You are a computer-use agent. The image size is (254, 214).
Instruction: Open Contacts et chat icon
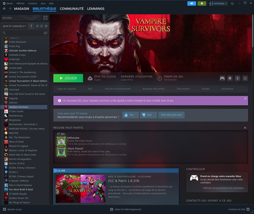tap(248, 209)
